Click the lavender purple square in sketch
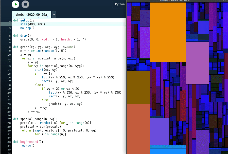Image resolution: width=228 pixels, height=154 pixels. pyautogui.click(x=160, y=131)
